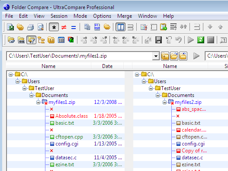Image resolution: width=228 pixels, height=171 pixels.
Task: Toggle horizontal layout button
Action: click(130, 27)
